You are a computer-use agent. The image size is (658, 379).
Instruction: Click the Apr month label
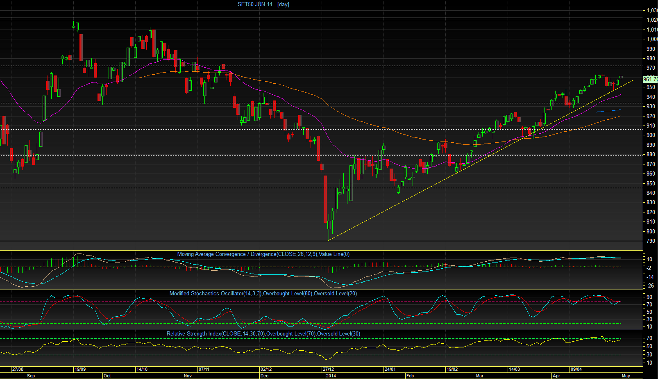click(x=556, y=376)
